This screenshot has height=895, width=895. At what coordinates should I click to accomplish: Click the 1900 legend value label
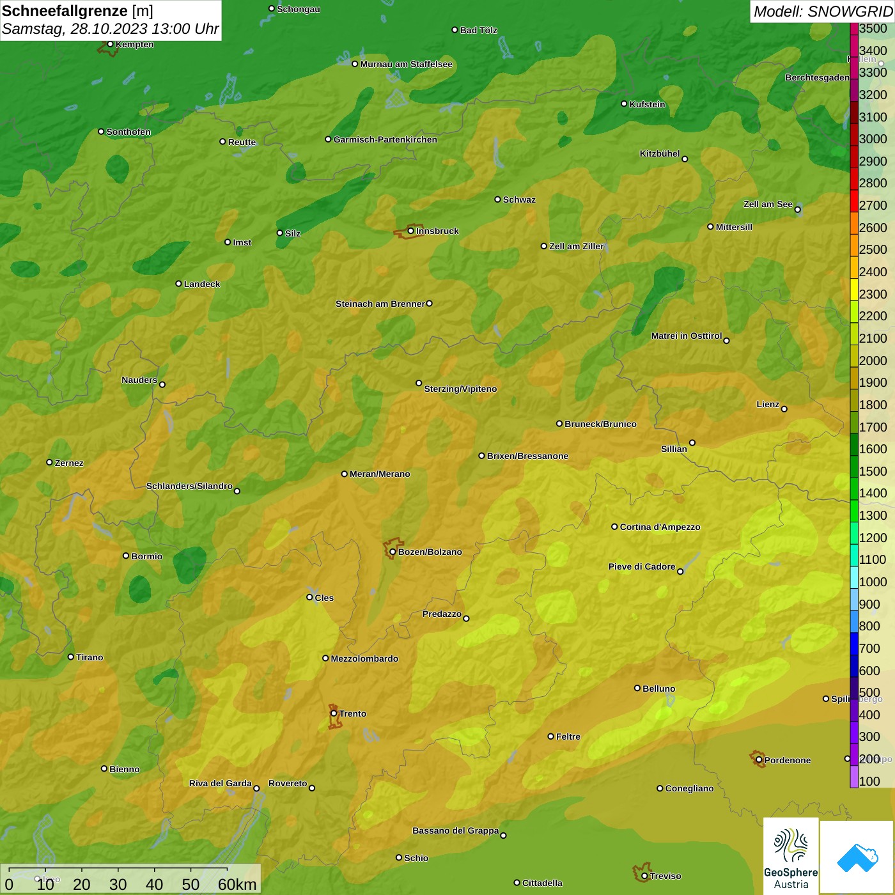(873, 382)
